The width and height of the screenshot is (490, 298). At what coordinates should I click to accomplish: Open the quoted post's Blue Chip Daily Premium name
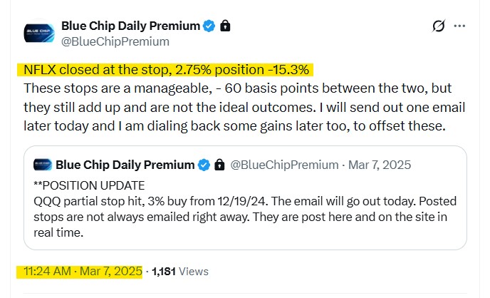[125, 165]
